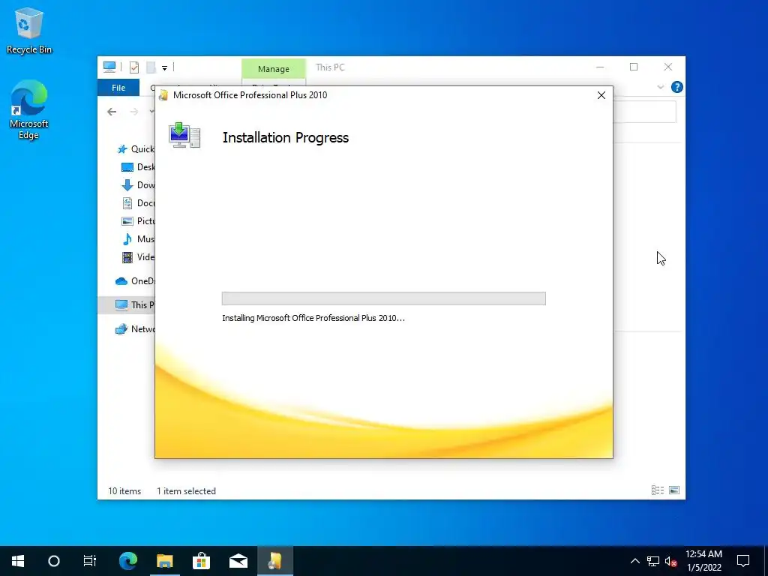Open Pictures in Explorer navigation pane
Image resolution: width=768 pixels, height=576 pixels.
138,221
